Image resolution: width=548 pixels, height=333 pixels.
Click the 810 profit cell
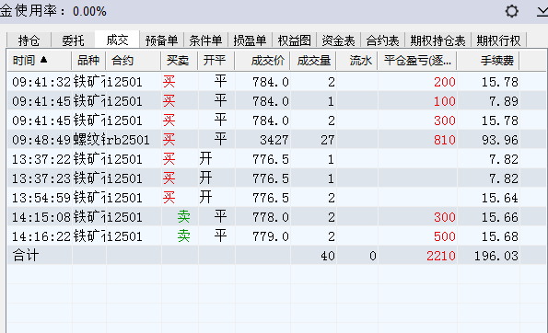[x=417, y=140]
